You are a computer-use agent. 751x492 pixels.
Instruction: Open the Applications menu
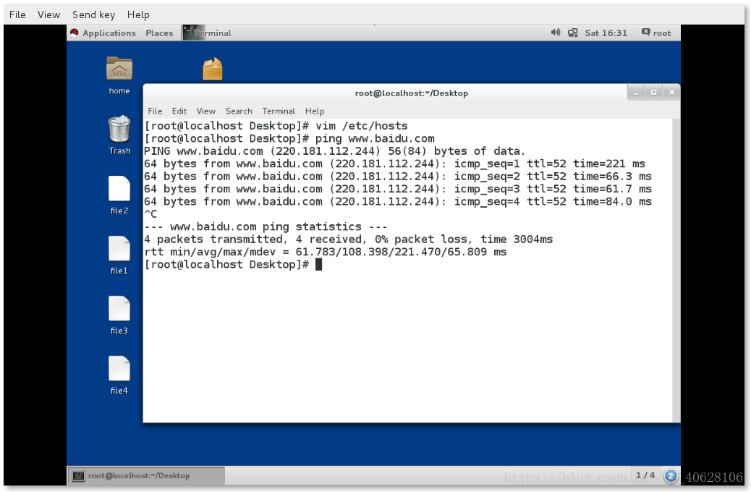coord(109,33)
